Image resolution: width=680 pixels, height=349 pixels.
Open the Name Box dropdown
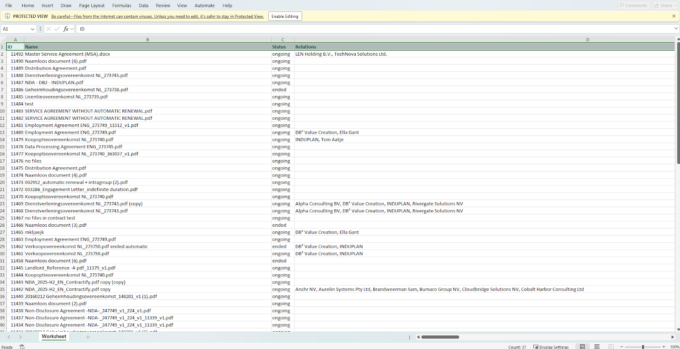(x=32, y=29)
